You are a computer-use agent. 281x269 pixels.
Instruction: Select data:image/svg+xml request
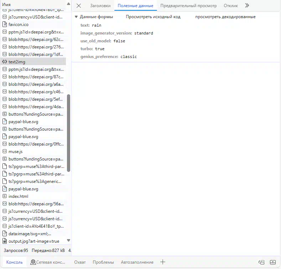point(33,234)
